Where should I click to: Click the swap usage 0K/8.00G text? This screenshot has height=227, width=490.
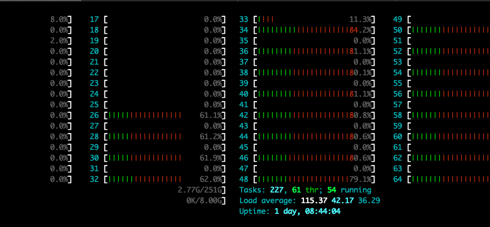[204, 201]
